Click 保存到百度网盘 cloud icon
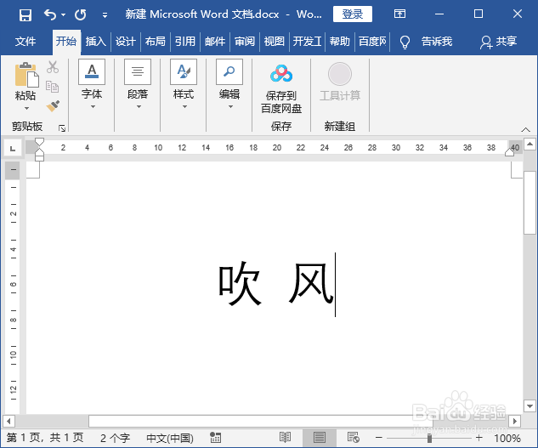Image resolution: width=538 pixels, height=448 pixels. coord(281,73)
